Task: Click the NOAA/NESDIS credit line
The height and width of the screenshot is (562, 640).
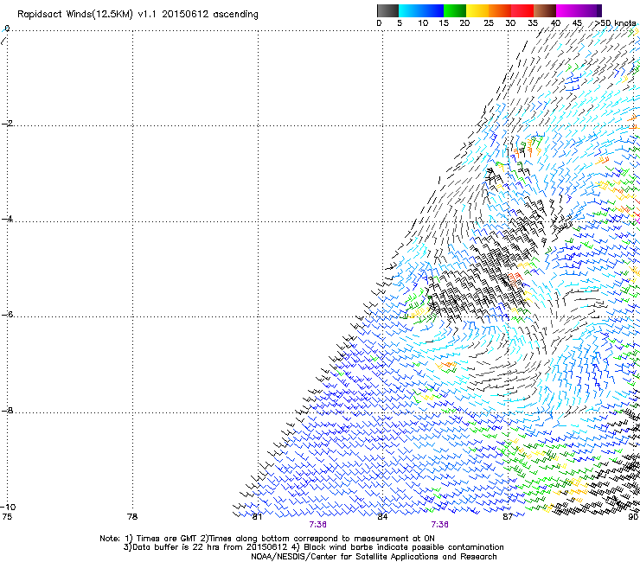Action: pyautogui.click(x=374, y=557)
